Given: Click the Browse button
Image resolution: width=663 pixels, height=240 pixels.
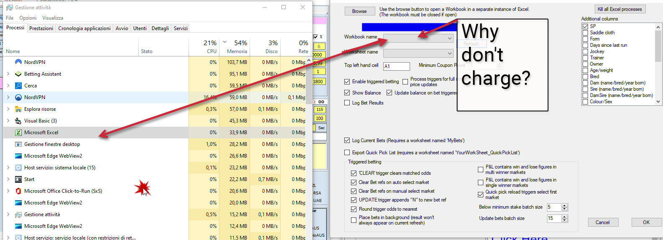Looking at the screenshot, I should coord(359,11).
